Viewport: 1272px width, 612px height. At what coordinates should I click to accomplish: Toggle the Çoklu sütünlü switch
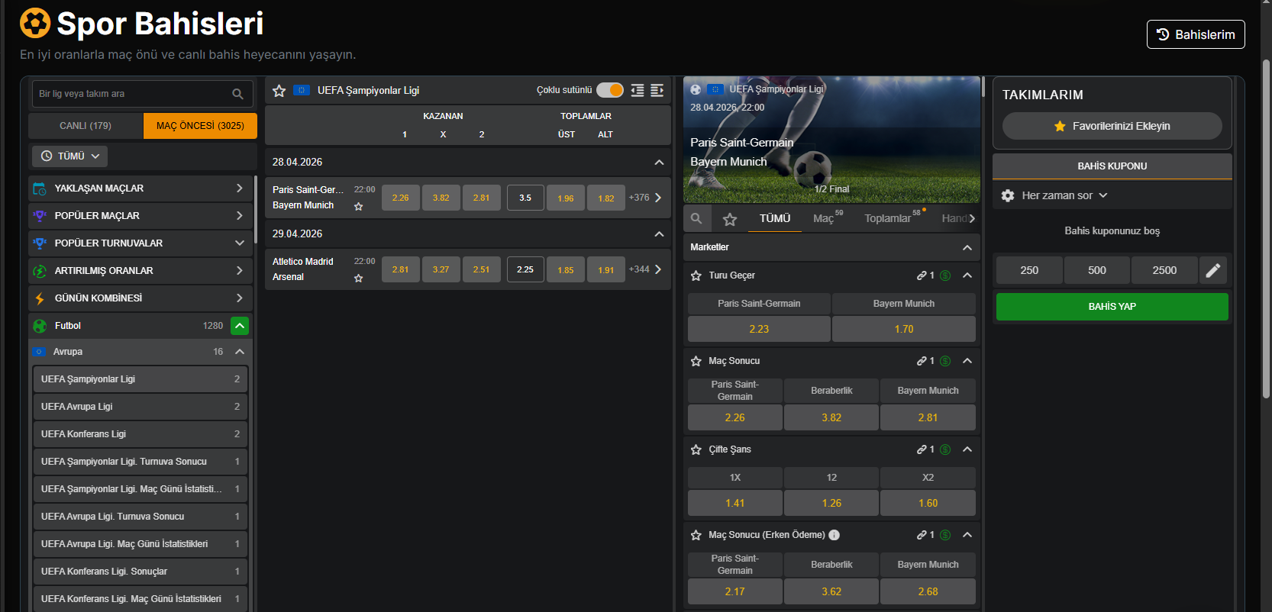[x=610, y=90]
